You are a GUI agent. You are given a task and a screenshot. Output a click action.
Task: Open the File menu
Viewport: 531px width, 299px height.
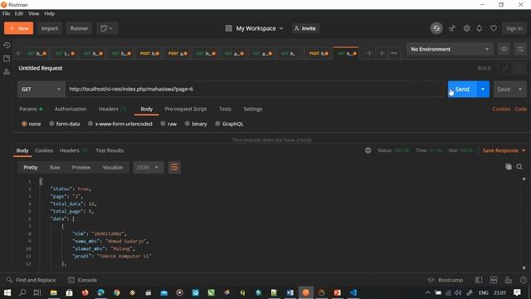pyautogui.click(x=6, y=13)
